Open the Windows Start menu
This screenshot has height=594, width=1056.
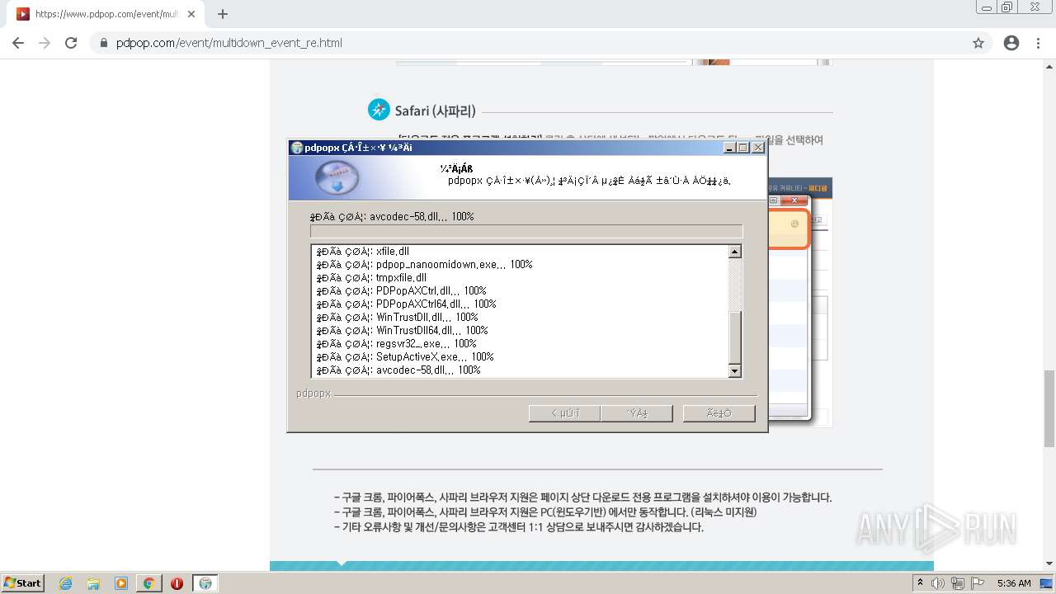pos(23,583)
